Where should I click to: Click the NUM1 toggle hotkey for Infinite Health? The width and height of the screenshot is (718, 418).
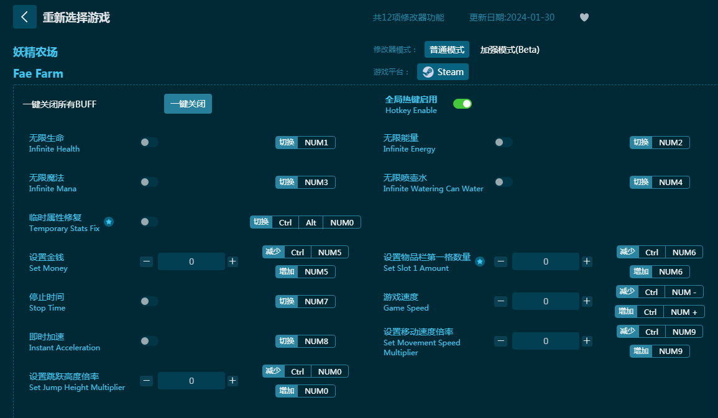click(305, 143)
